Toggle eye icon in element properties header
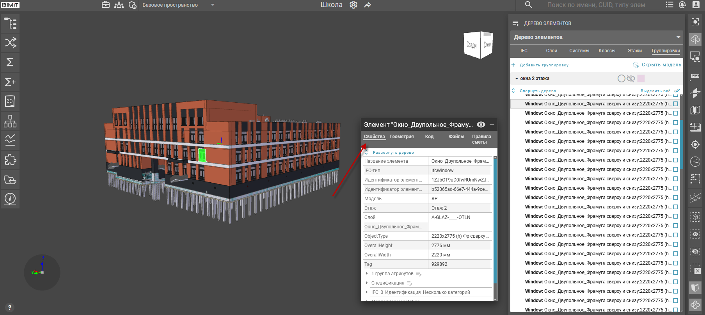 pyautogui.click(x=481, y=125)
